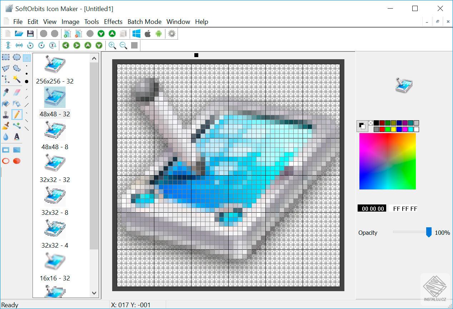The image size is (453, 309).
Task: Select the Text tool
Action: click(x=16, y=136)
